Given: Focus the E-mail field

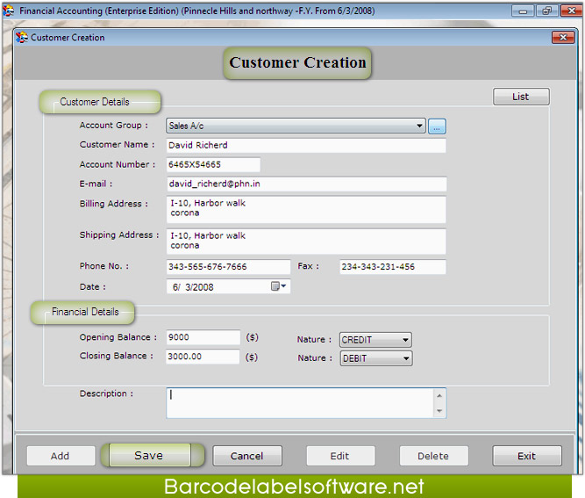Looking at the screenshot, I should pyautogui.click(x=306, y=184).
